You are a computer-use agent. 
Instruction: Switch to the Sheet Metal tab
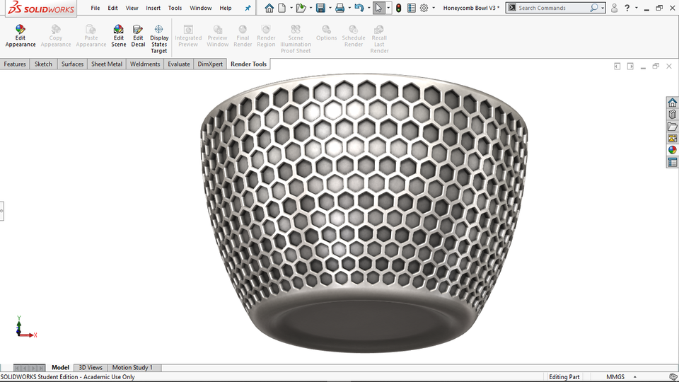pos(106,64)
